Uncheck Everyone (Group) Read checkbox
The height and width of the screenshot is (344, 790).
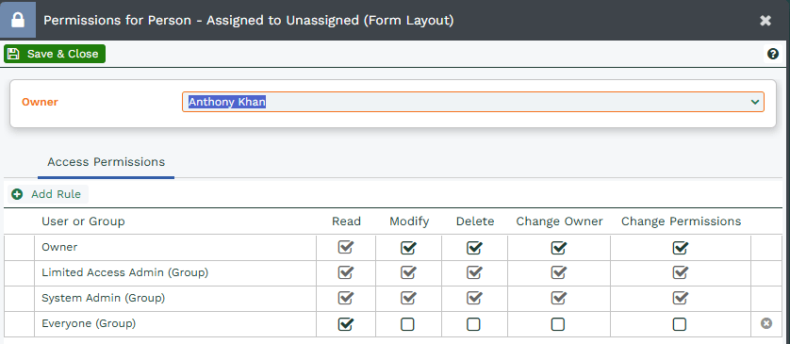click(346, 324)
